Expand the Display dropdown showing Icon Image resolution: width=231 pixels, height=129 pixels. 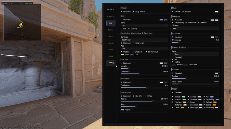click(195, 28)
